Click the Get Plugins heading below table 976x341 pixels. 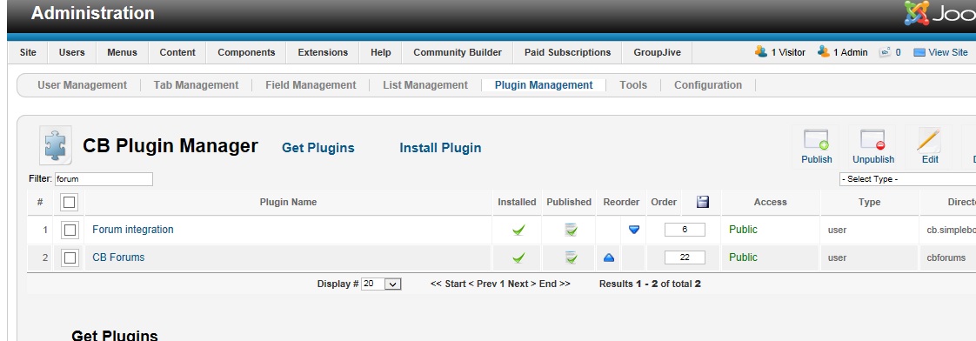(115, 336)
